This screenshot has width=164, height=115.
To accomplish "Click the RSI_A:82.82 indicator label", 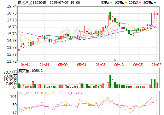I will pos(28,93).
